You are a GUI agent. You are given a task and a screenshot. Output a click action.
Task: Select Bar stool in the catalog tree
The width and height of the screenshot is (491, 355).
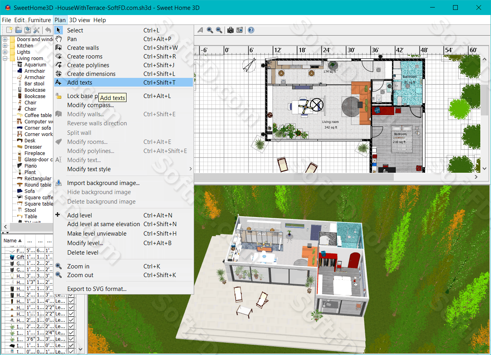[34, 83]
